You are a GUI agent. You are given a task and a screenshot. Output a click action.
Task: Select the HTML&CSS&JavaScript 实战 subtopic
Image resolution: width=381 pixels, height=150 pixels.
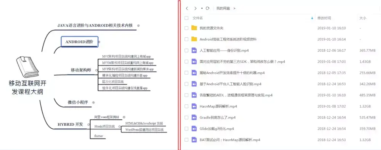(144, 123)
